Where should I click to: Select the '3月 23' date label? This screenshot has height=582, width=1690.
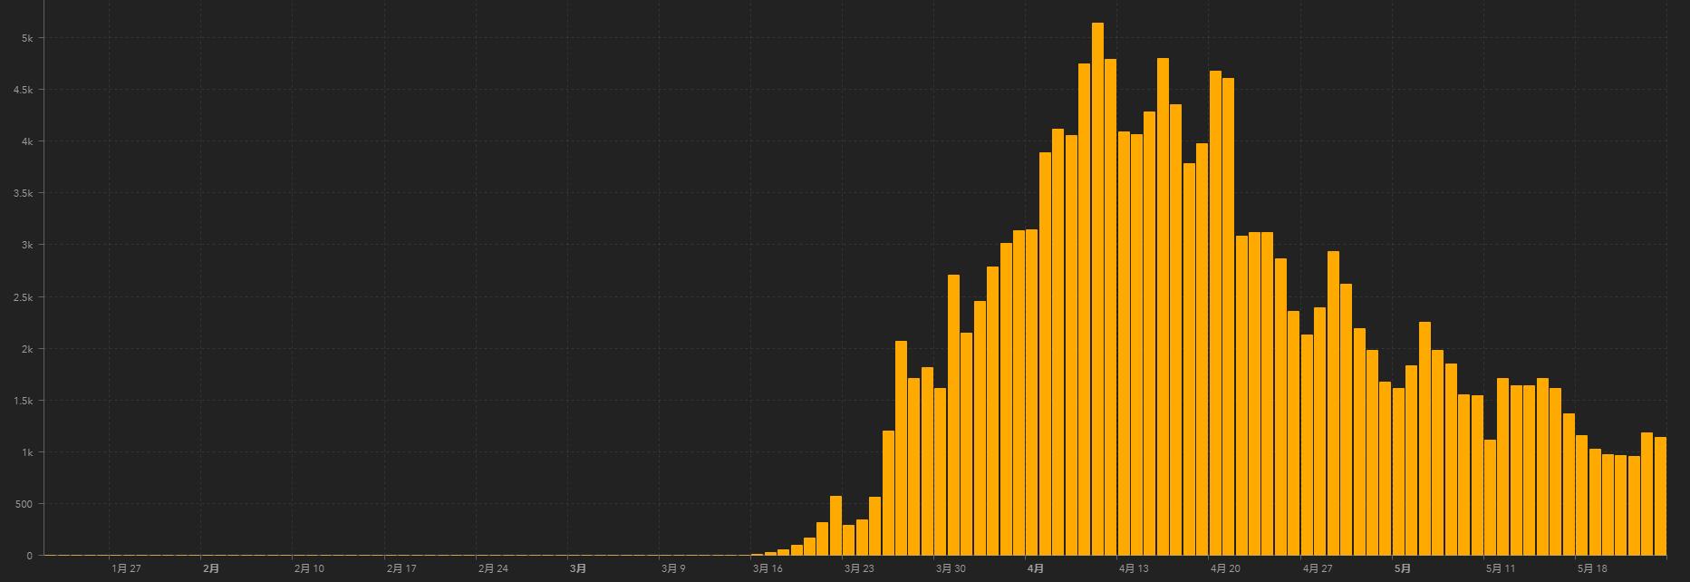[x=859, y=568]
